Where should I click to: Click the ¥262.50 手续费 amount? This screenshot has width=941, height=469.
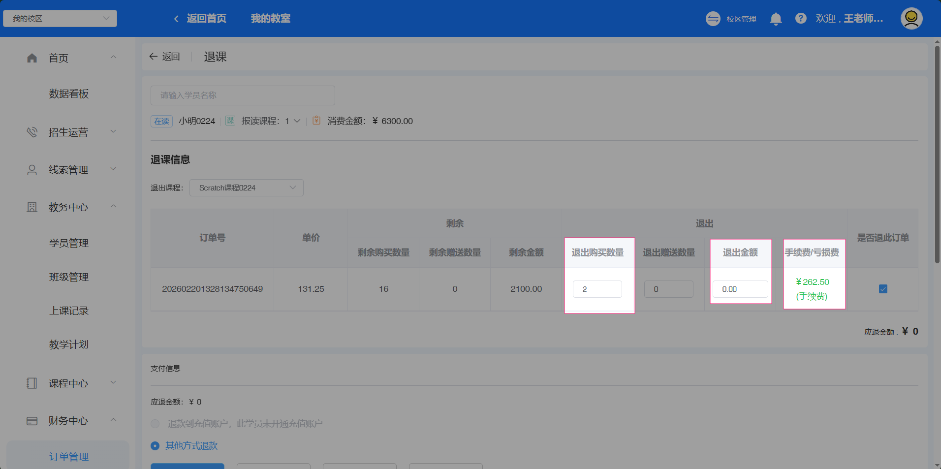coord(813,282)
